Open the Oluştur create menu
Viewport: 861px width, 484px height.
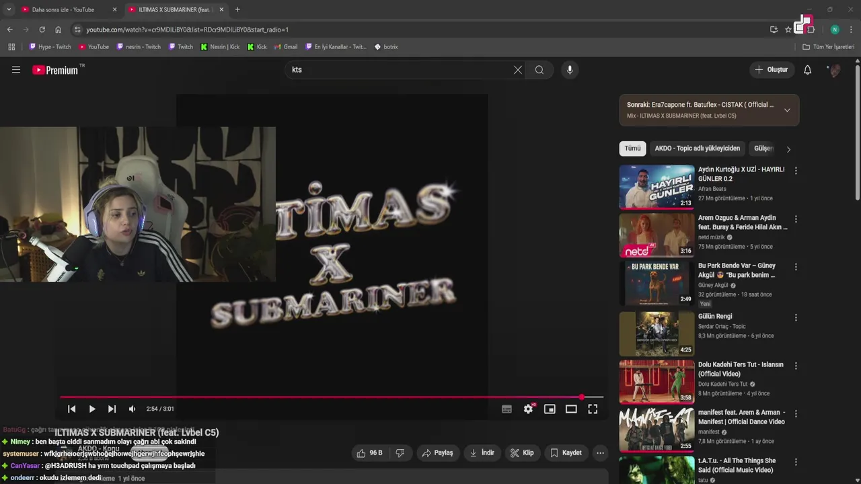pyautogui.click(x=771, y=70)
